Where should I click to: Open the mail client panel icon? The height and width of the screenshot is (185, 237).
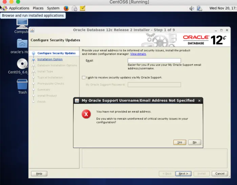click(x=74, y=8)
